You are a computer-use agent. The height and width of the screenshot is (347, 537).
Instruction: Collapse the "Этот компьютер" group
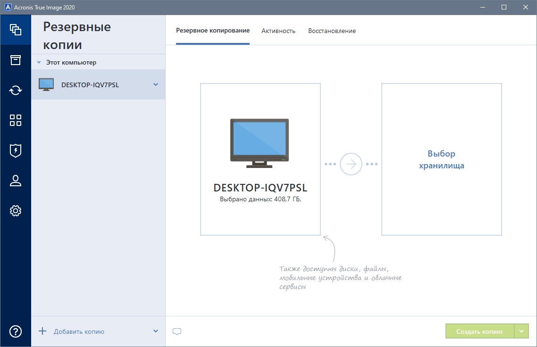[x=39, y=62]
